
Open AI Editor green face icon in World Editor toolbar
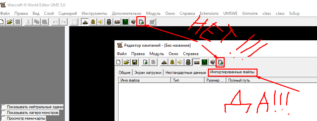pos(125,22)
